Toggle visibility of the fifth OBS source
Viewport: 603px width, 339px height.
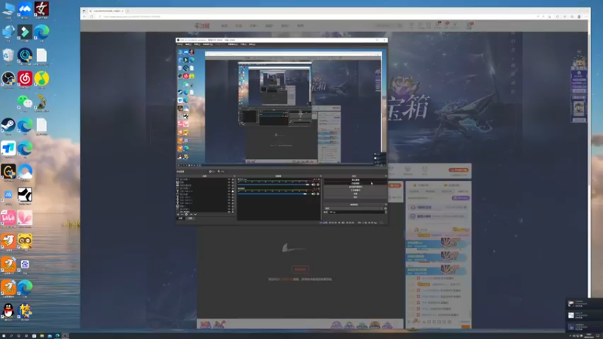tap(229, 191)
